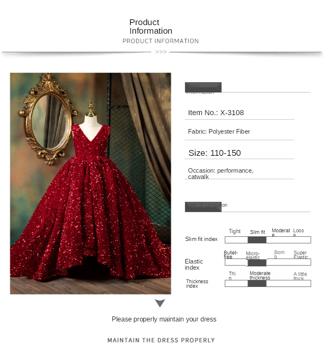Click the A little thick scale label
Image resolution: width=324 pixels, height=349 pixels.
click(x=300, y=276)
